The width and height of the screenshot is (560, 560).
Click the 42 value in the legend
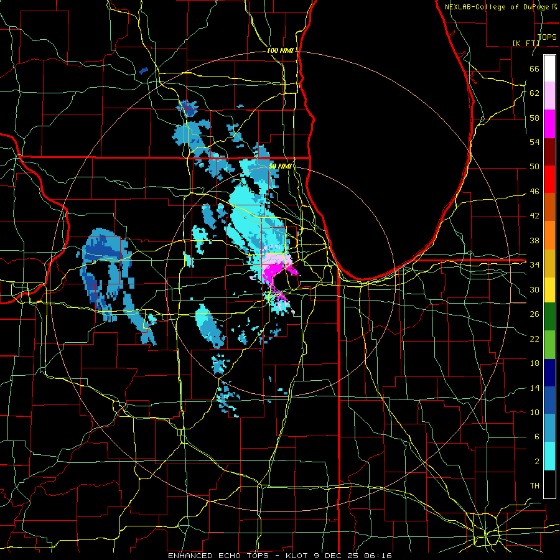point(534,216)
